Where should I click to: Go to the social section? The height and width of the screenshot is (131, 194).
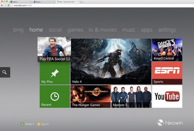pos(55,30)
